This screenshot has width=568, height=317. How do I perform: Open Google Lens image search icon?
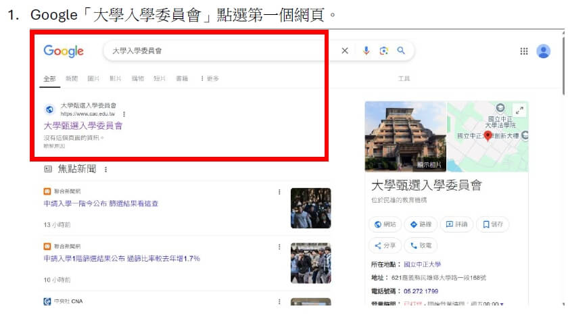click(x=383, y=51)
